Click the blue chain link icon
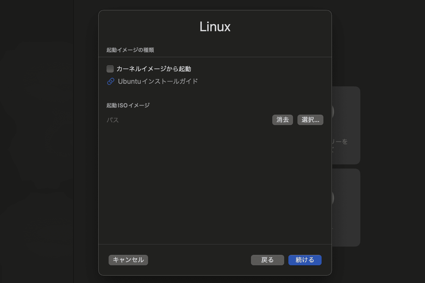Viewport: 425px width, 283px height. 111,81
